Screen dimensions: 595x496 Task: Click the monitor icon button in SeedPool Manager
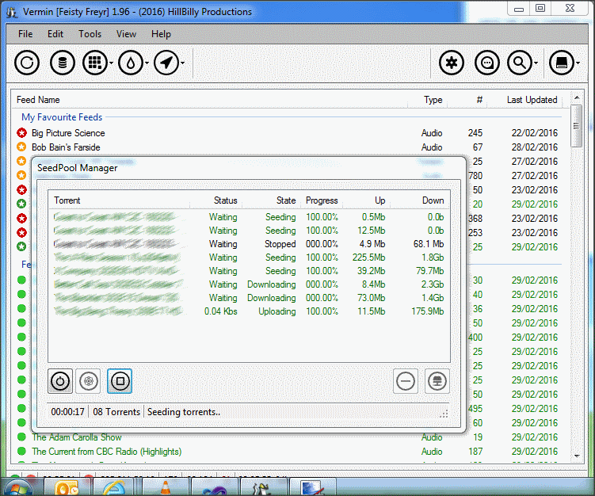[x=437, y=381]
